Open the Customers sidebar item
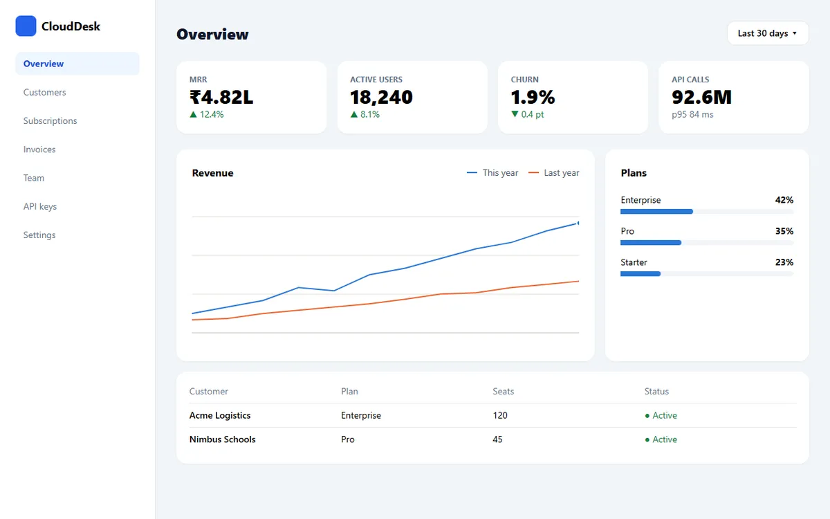This screenshot has height=519, width=830. coord(77,92)
